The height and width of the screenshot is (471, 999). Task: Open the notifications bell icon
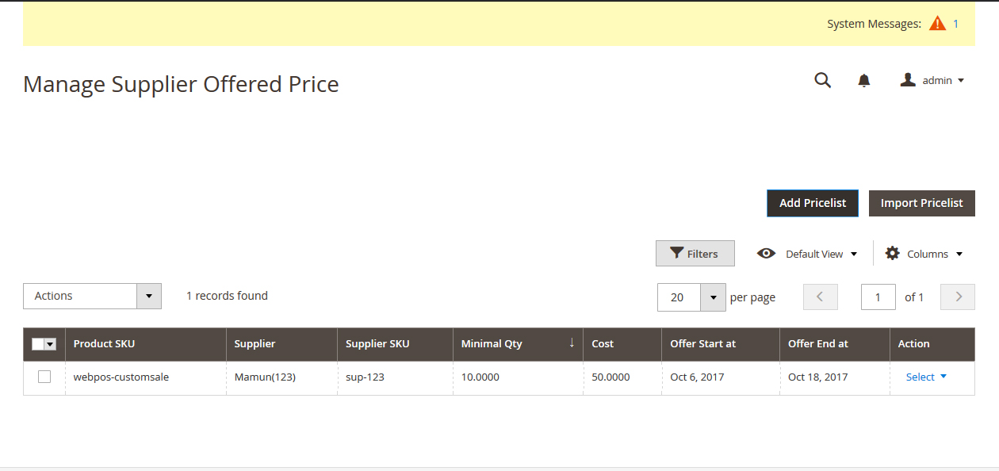(864, 80)
